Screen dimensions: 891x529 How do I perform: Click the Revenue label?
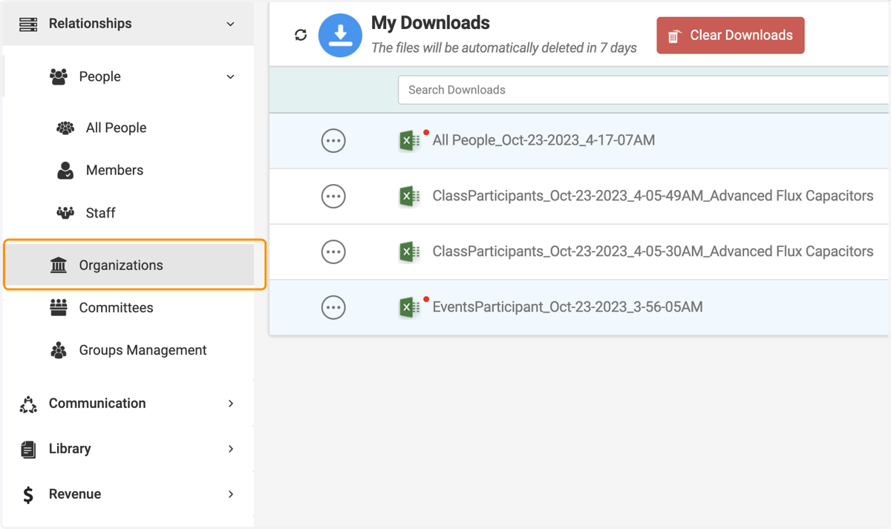75,494
